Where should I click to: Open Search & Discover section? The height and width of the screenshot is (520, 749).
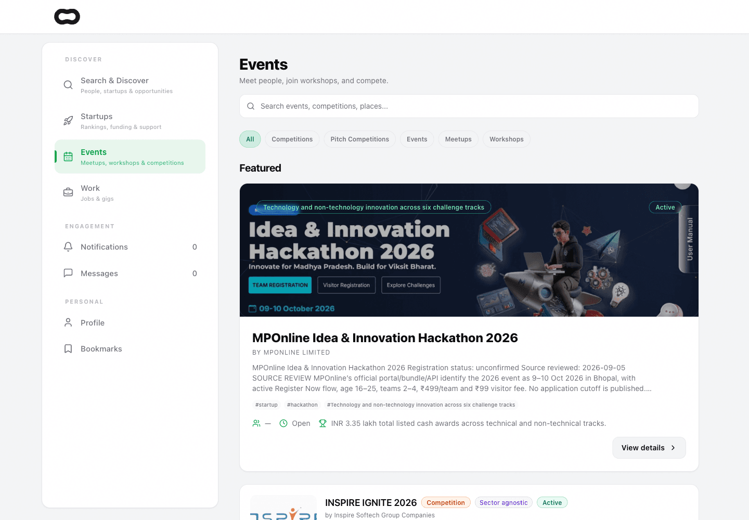(x=130, y=85)
